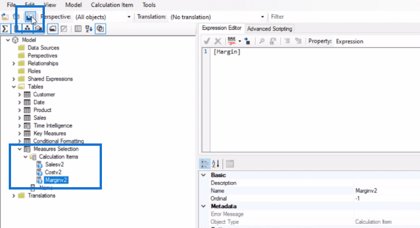Click the sort alphabetically A-Z icon
The height and width of the screenshot is (228, 420).
click(x=89, y=29)
